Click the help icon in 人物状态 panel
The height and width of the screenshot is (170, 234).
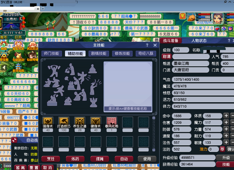[229, 41]
